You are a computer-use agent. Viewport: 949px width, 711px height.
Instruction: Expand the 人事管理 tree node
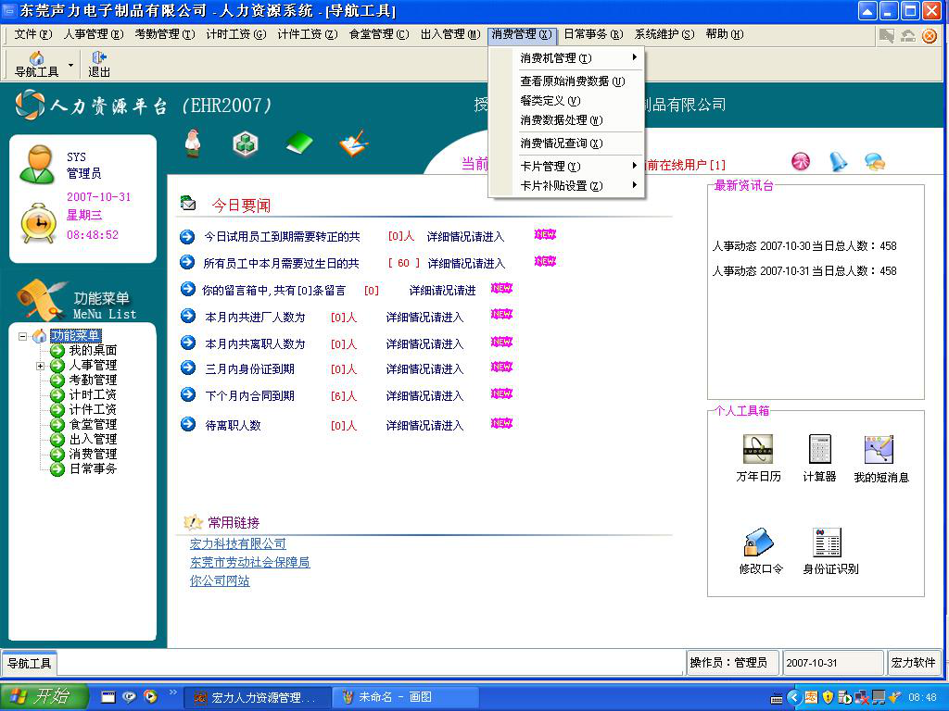tap(40, 367)
